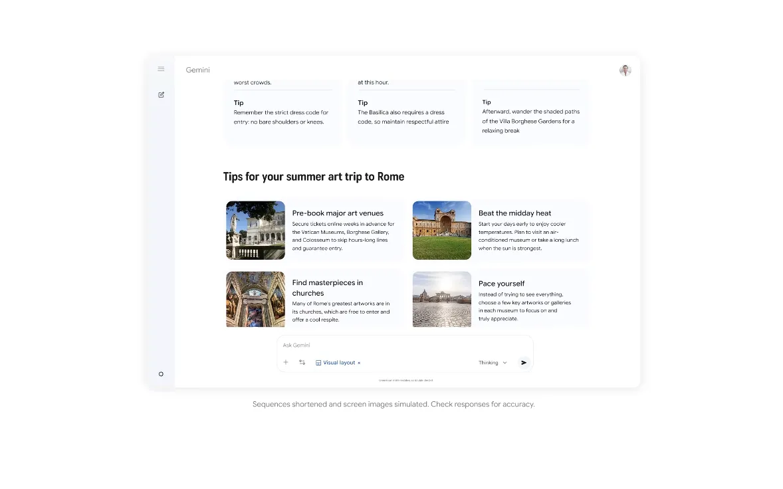Open settings gear in the sidebar
This screenshot has height=489, width=783.
(x=161, y=374)
